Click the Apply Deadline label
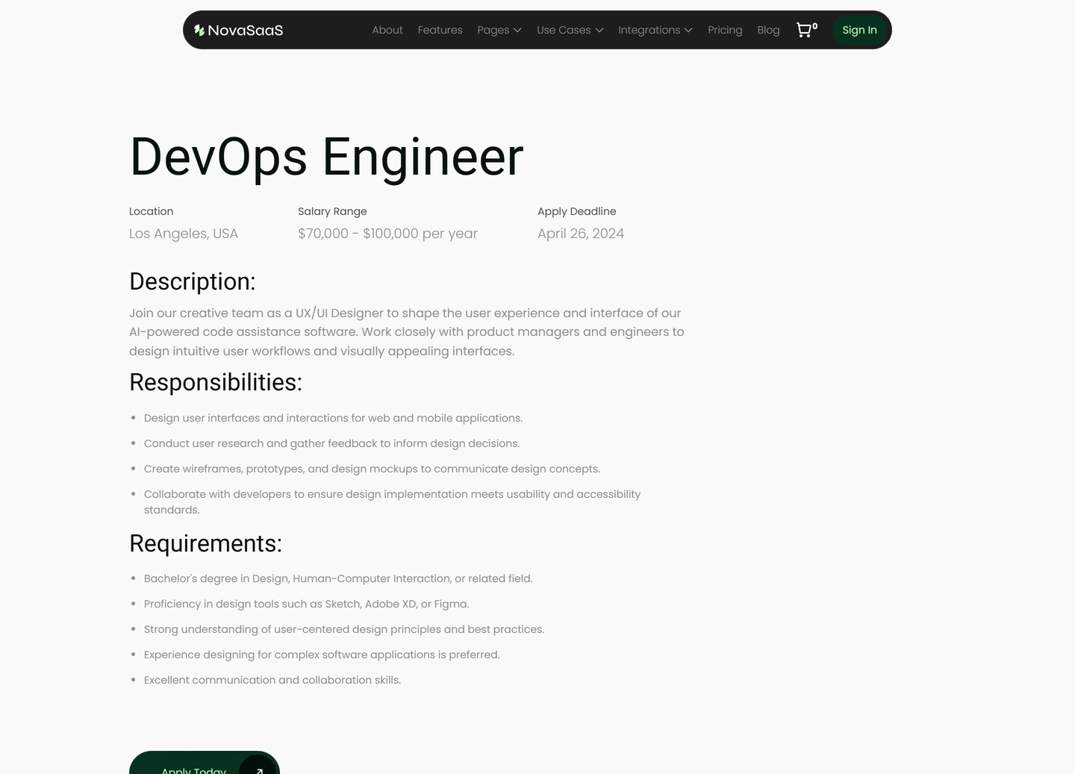This screenshot has height=774, width=1075. [577, 211]
